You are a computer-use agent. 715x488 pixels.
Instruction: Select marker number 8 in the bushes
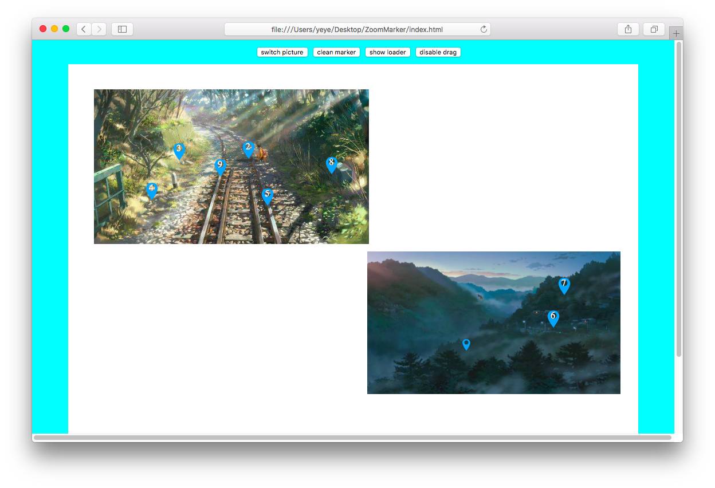[331, 165]
